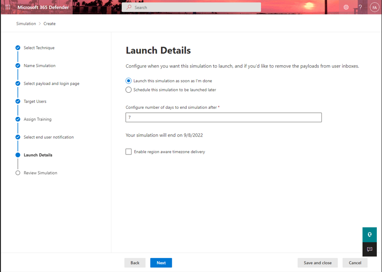Click Save and close
382x272 pixels.
coord(318,262)
